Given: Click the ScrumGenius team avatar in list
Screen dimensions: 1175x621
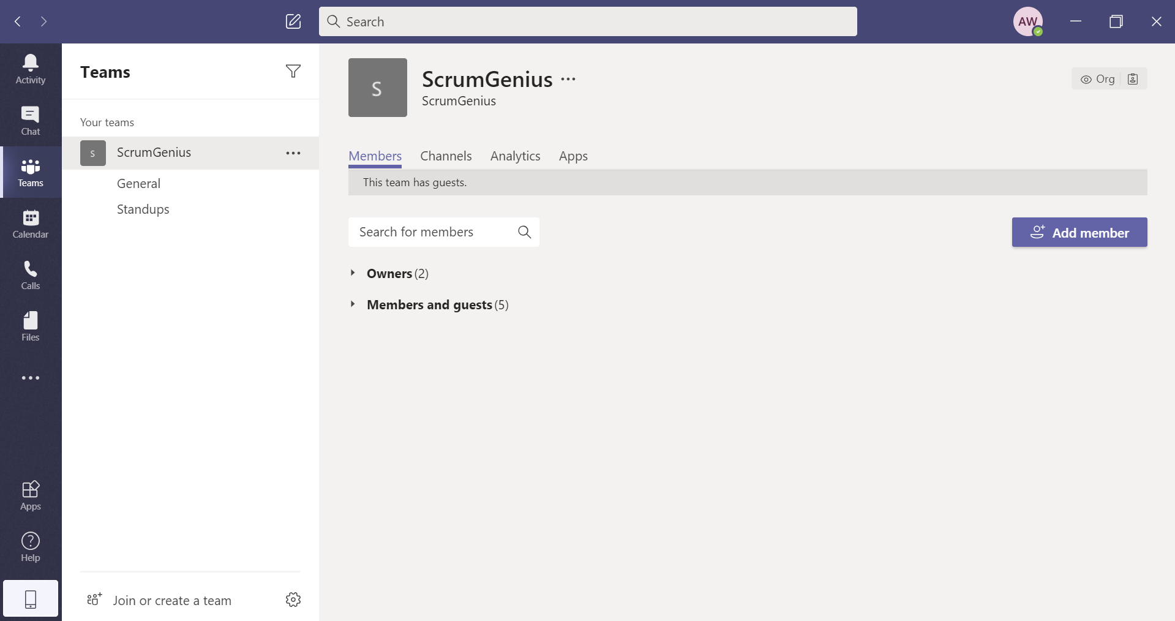Looking at the screenshot, I should 93,153.
